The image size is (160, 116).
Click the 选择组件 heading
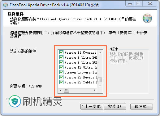tap(15, 14)
